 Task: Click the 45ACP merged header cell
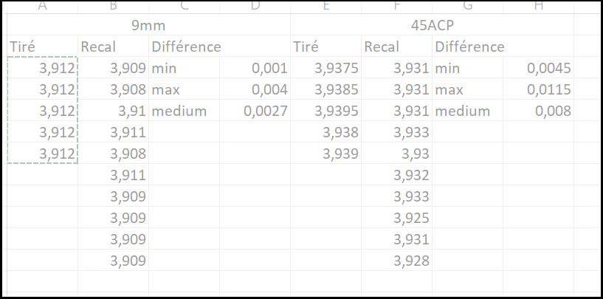coord(432,25)
